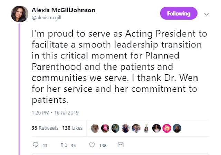Click the first liker avatar thumbnail
Viewport: 221px width, 155px height.
[95, 128]
